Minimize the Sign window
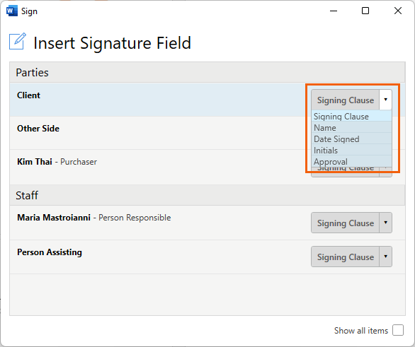The image size is (415, 347). click(x=334, y=11)
